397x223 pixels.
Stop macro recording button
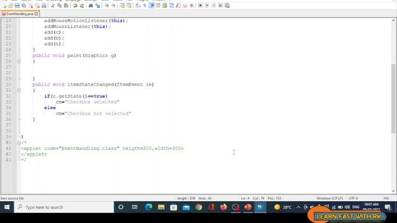click(x=207, y=6)
